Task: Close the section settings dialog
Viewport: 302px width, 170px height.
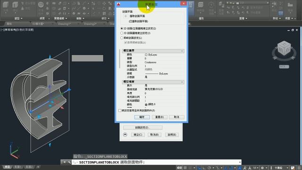Action: 184,3
